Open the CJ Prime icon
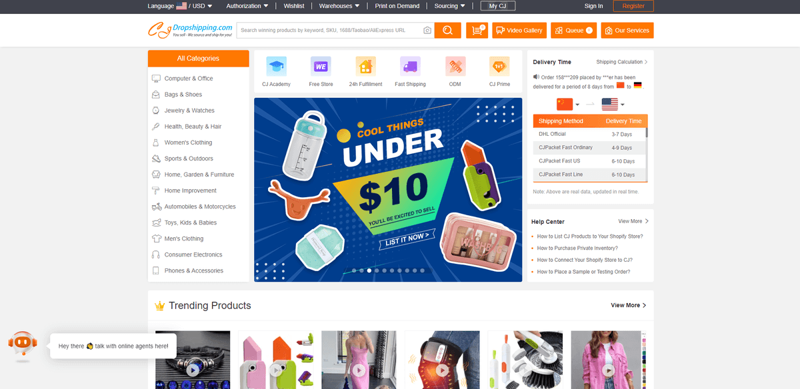This screenshot has height=389, width=800. (499, 67)
